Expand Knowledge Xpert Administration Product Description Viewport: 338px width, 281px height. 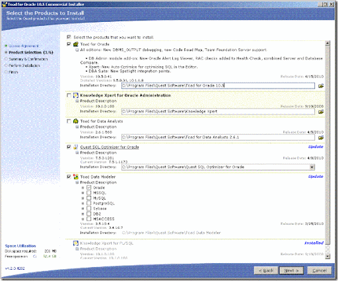tap(77, 101)
